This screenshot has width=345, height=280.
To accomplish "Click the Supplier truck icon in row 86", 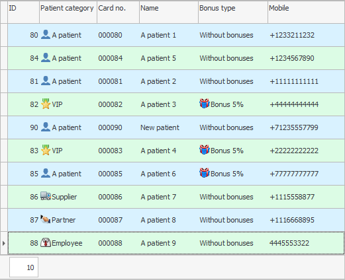I will tap(46, 196).
